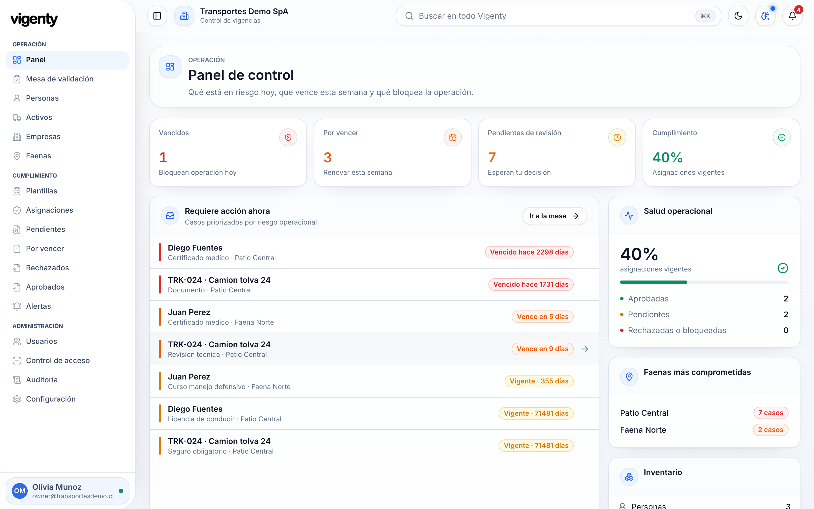Open the Vencidos stat card
Image resolution: width=814 pixels, height=509 pixels.
228,152
